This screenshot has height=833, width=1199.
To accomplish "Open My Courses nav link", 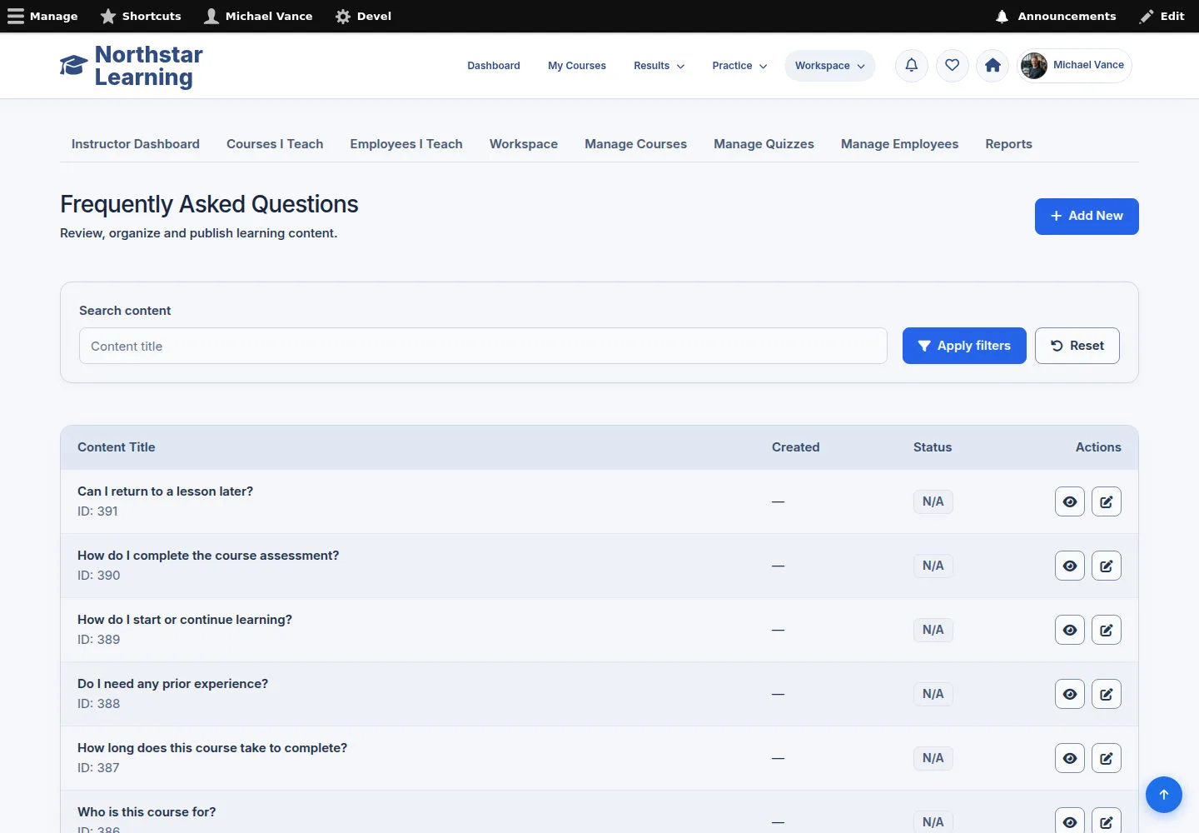I will coord(577,66).
